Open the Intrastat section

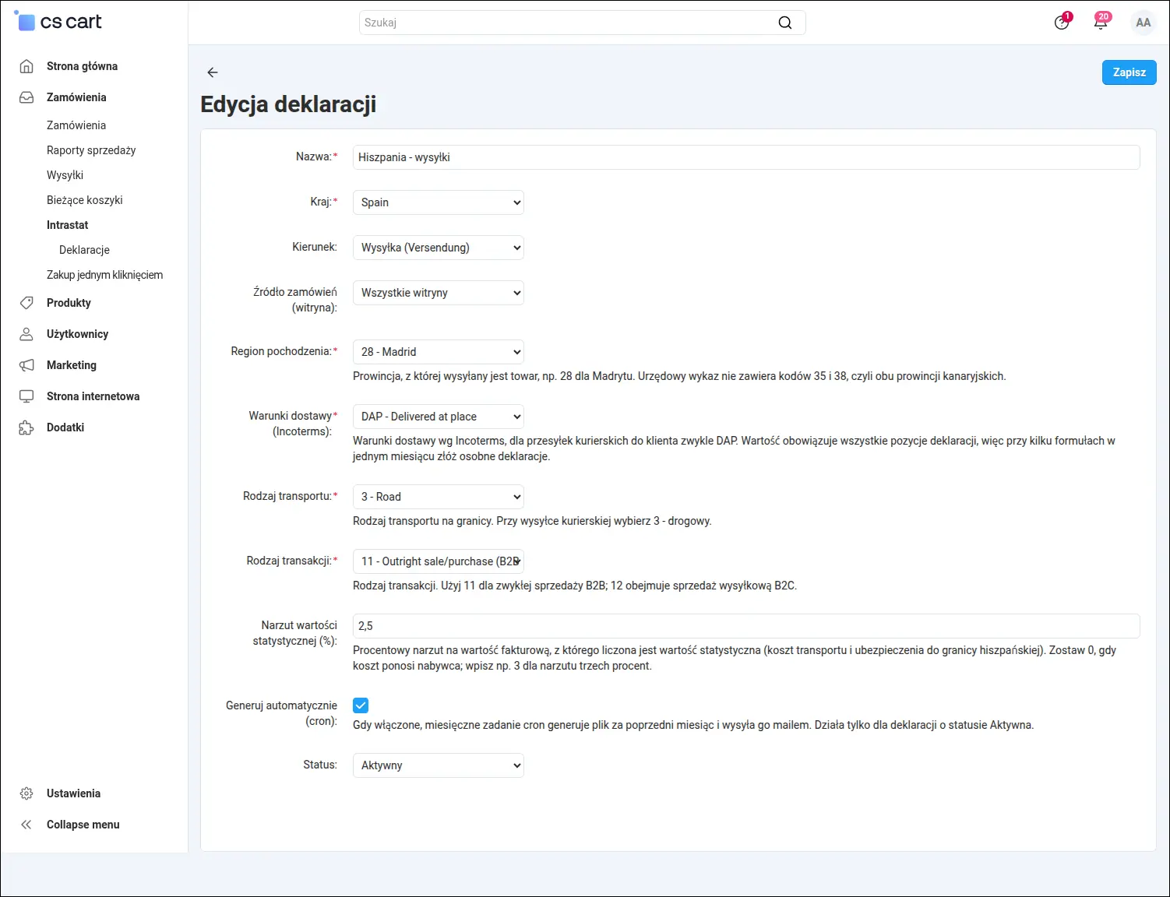67,225
